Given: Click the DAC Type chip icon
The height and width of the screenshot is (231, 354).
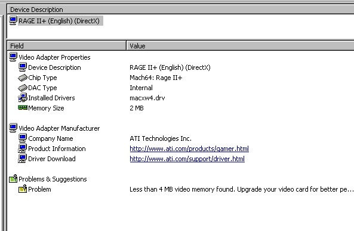Looking at the screenshot, I should coord(23,88).
